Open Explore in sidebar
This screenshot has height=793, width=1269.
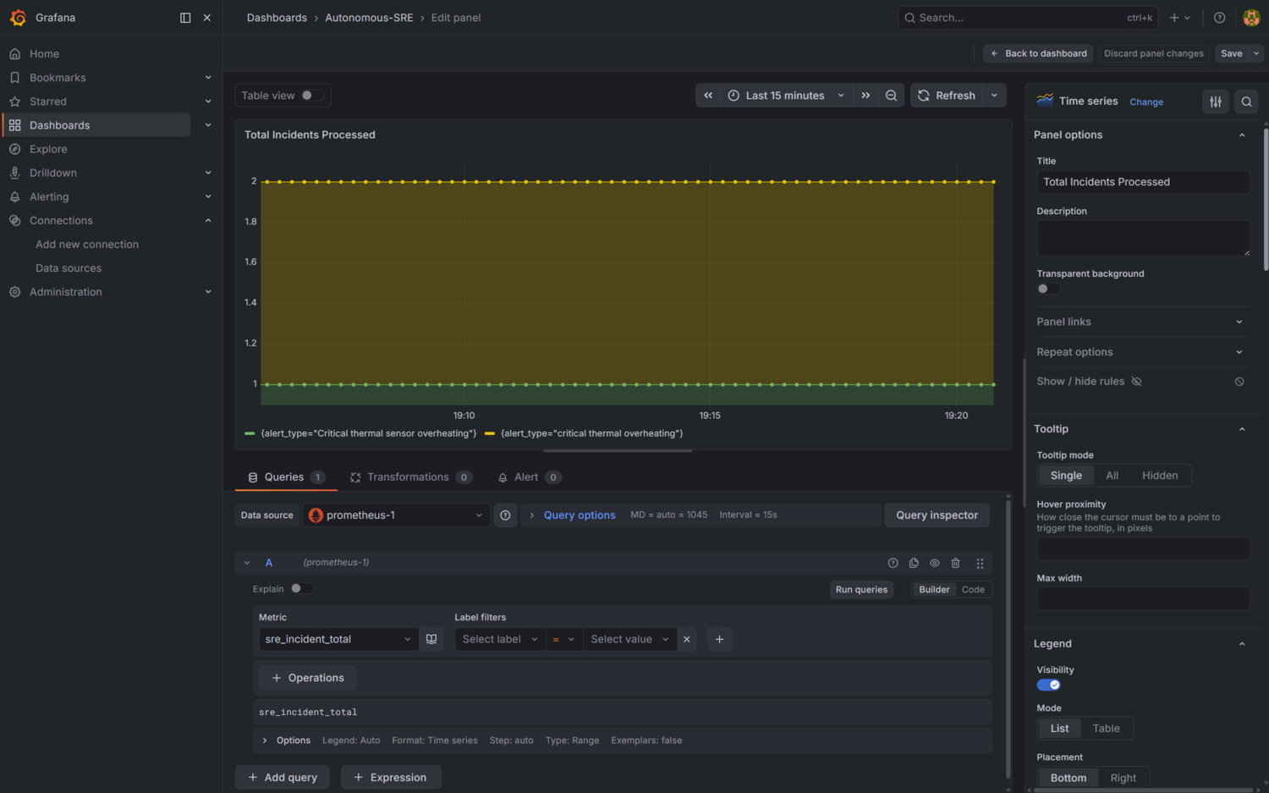(48, 149)
